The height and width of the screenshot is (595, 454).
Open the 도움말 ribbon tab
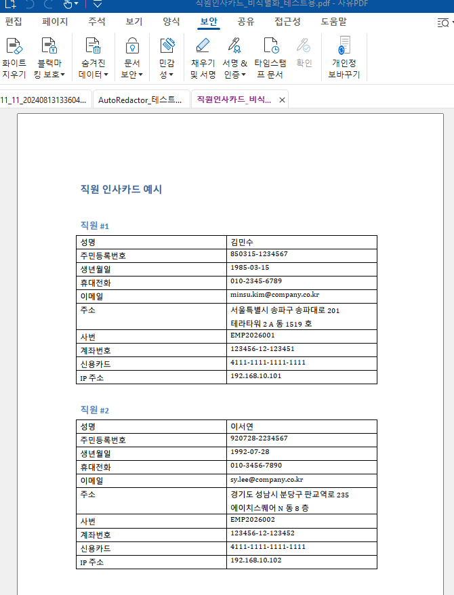click(x=334, y=22)
